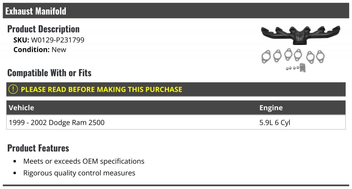This screenshot has width=352, height=189.
Task: Click the Condition: New text
Action: (40, 50)
